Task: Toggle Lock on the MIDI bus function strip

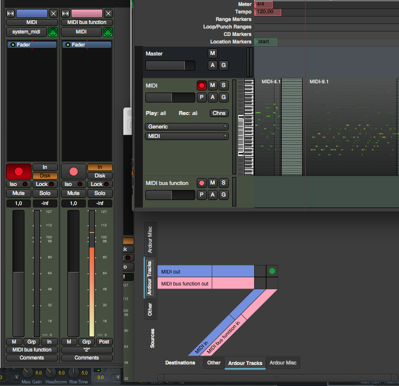Action: 100,184
